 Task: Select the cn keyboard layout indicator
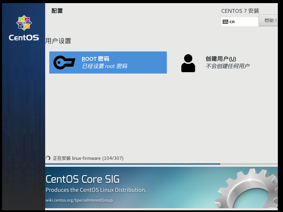coord(240,22)
